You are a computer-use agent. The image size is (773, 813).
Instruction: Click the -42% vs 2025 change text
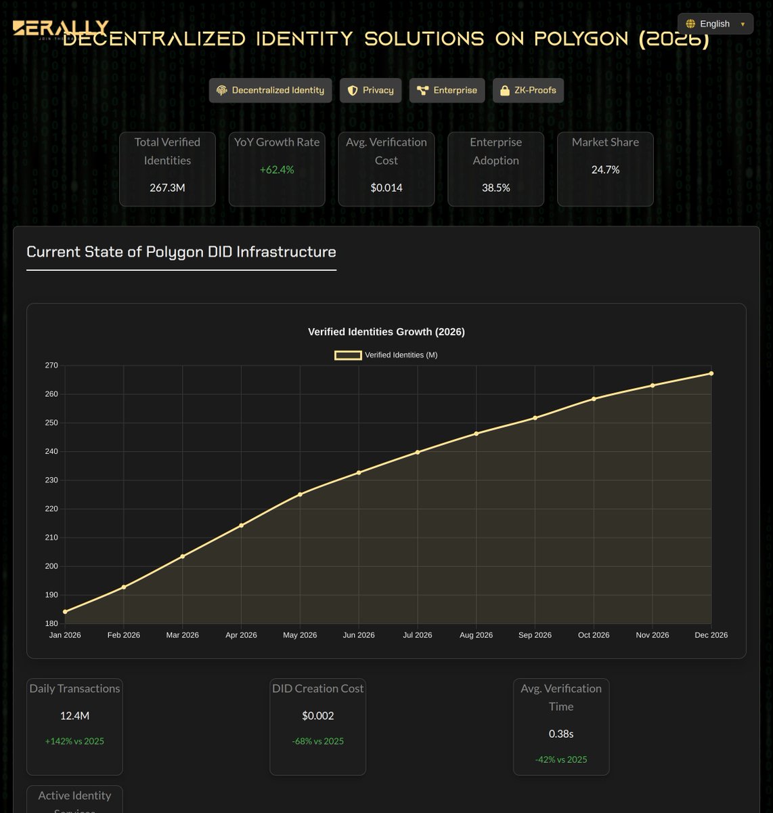[x=561, y=759]
